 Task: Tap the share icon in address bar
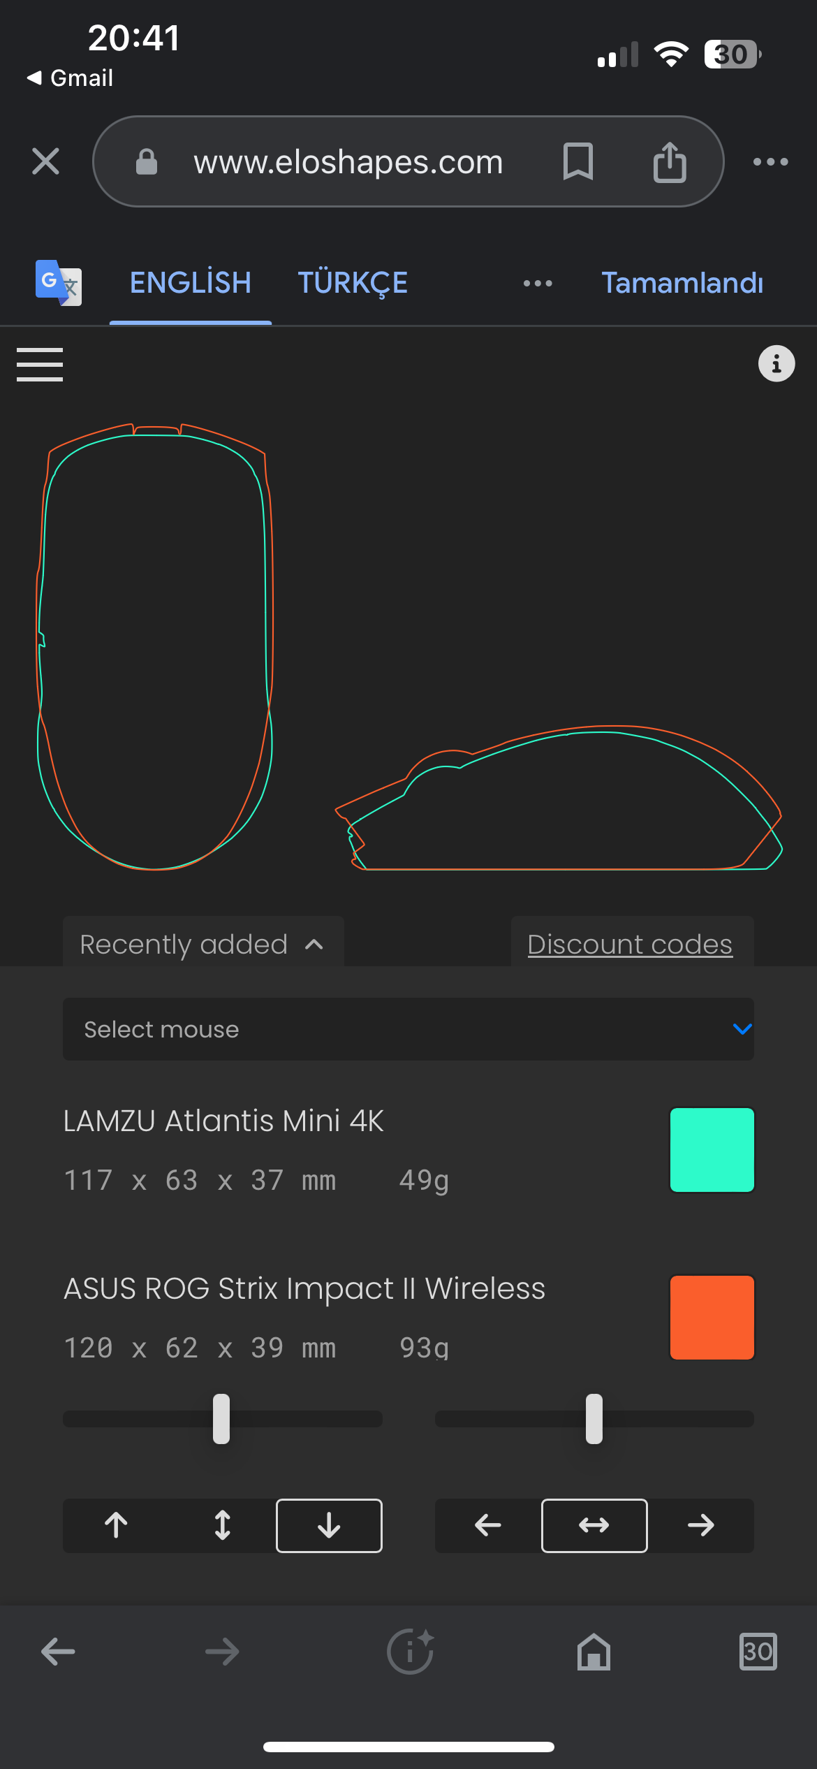669,161
